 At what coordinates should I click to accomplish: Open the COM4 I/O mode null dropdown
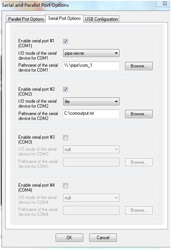[91, 198]
